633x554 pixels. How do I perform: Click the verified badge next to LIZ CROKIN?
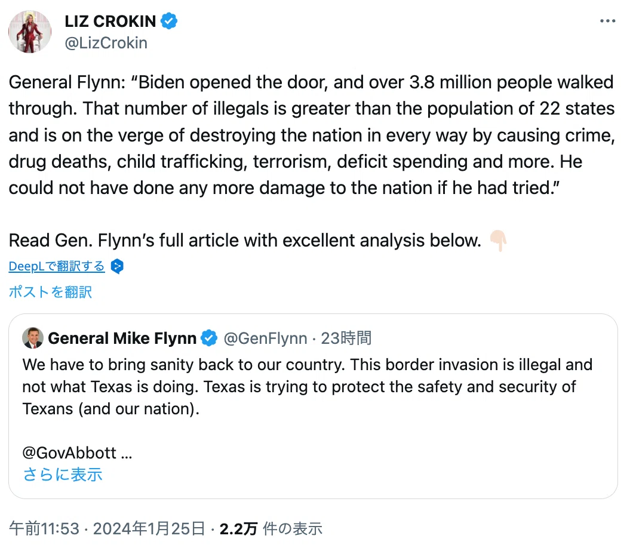(x=169, y=21)
